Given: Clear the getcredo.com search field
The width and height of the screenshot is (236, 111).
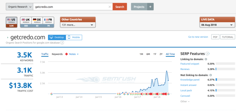Looking at the screenshot, I should (110, 7).
